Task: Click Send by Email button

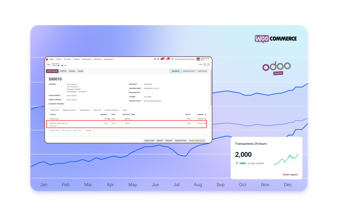Action: (x=52, y=71)
